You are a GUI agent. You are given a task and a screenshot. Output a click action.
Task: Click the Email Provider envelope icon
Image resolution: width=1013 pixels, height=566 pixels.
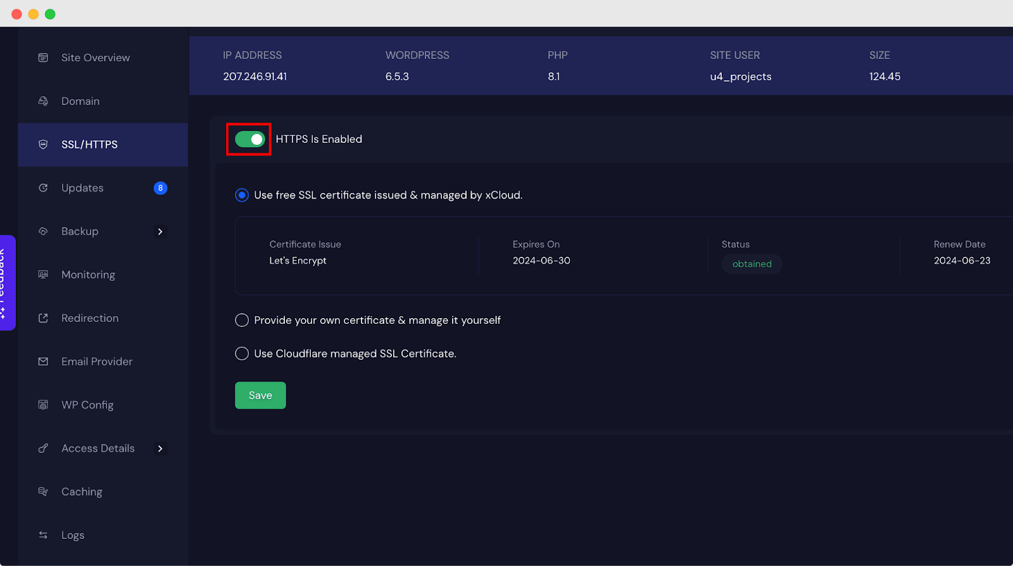tap(43, 362)
